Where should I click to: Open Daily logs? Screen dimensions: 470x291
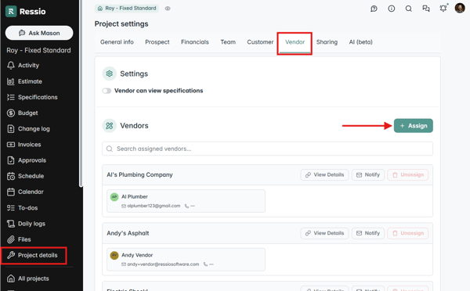[26, 224]
